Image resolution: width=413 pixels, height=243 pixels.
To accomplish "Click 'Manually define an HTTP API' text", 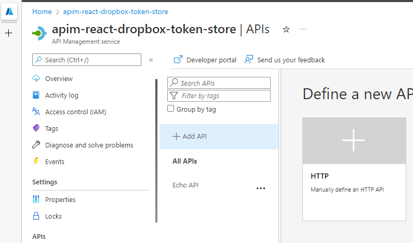I will pyautogui.click(x=347, y=190).
